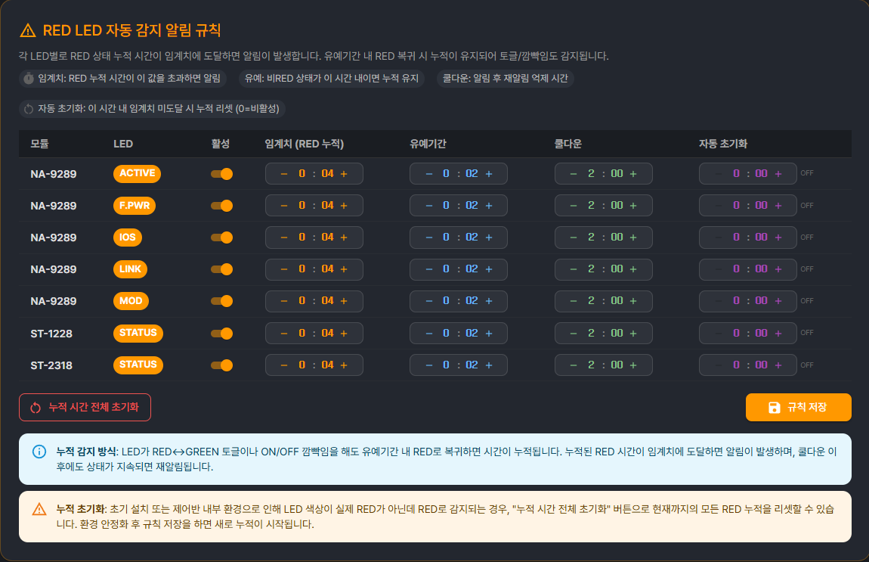This screenshot has height=562, width=869.
Task: Toggle active switch for NA-9289 MOD LED
Action: (x=221, y=301)
